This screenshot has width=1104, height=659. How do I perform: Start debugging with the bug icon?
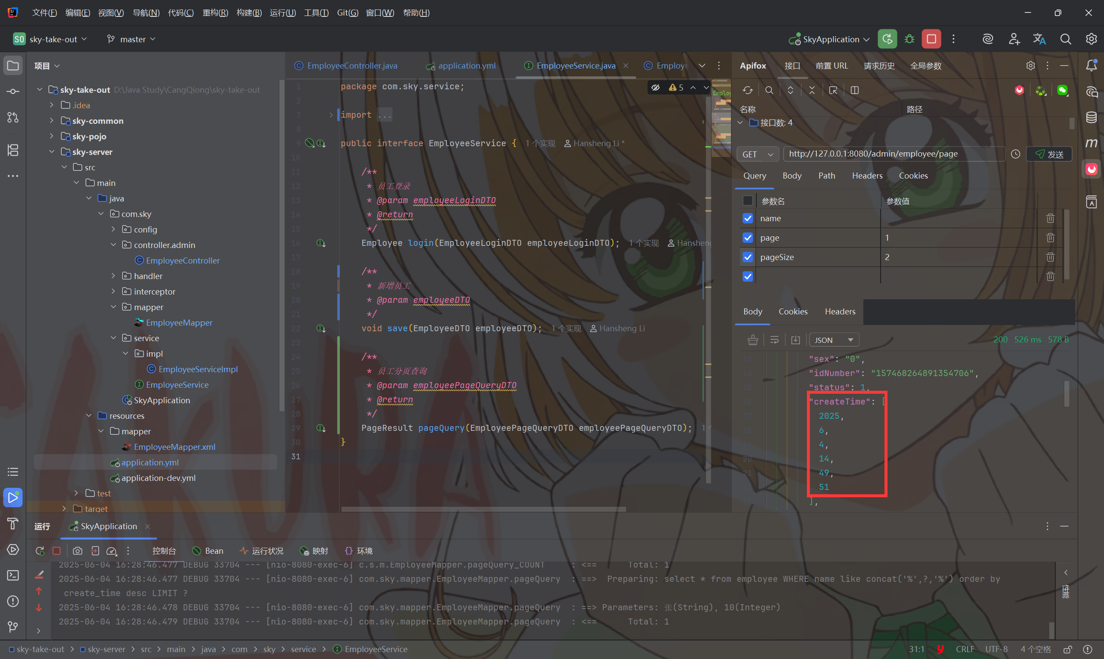[x=909, y=39]
